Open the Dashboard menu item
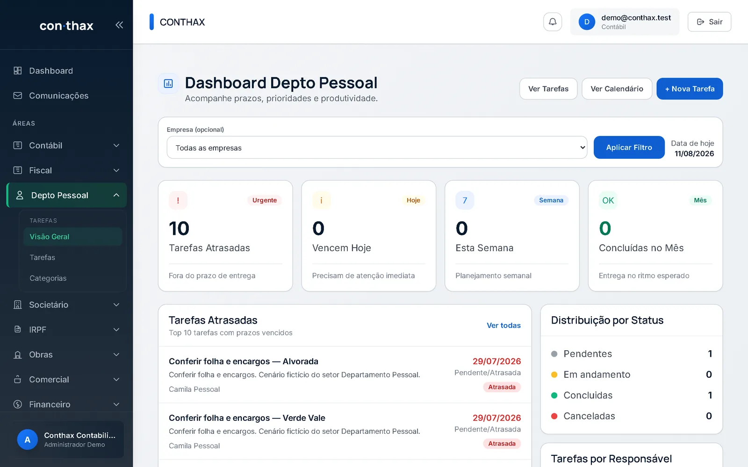 pyautogui.click(x=66, y=71)
